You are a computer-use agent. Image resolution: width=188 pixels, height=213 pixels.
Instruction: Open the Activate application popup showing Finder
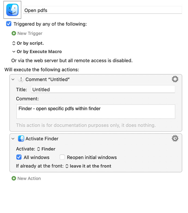(46, 149)
